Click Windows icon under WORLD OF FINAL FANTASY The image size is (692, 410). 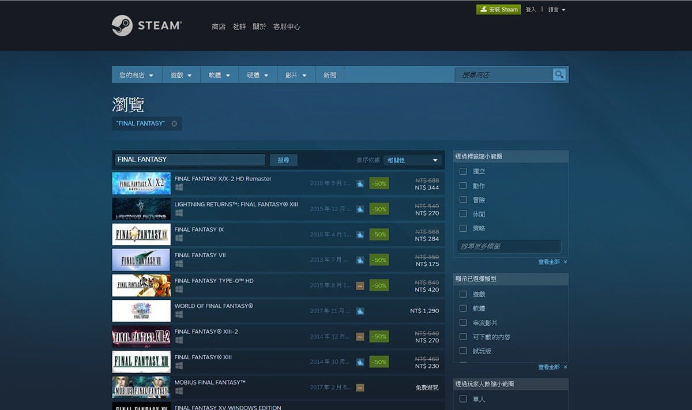pos(179,315)
